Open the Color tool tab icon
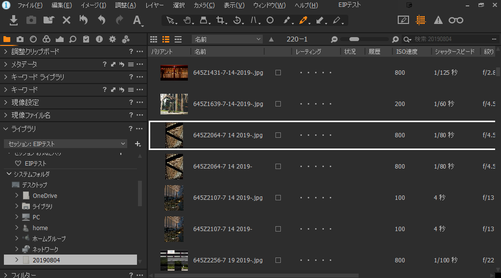This screenshot has width=501, height=278. (46, 39)
